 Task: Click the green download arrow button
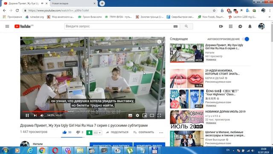(x=89, y=133)
